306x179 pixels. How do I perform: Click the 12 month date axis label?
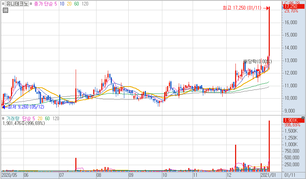pos(229,175)
